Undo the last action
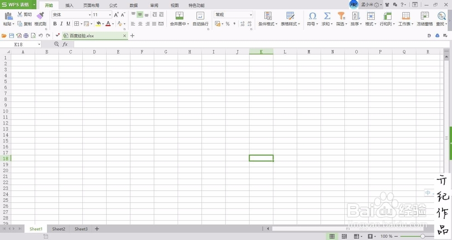 click(41, 36)
